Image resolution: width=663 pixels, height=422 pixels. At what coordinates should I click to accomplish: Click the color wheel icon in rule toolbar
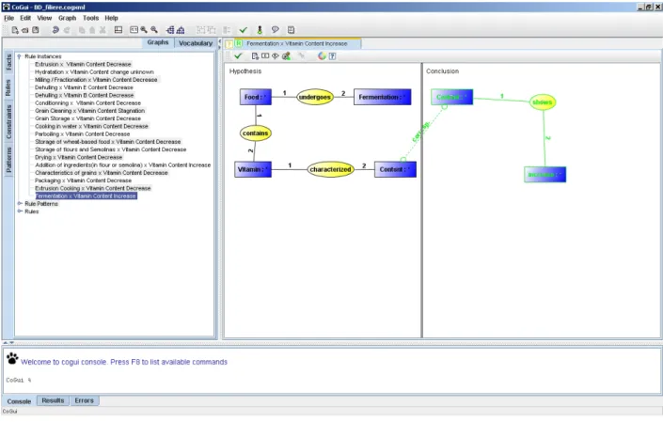[x=322, y=55]
